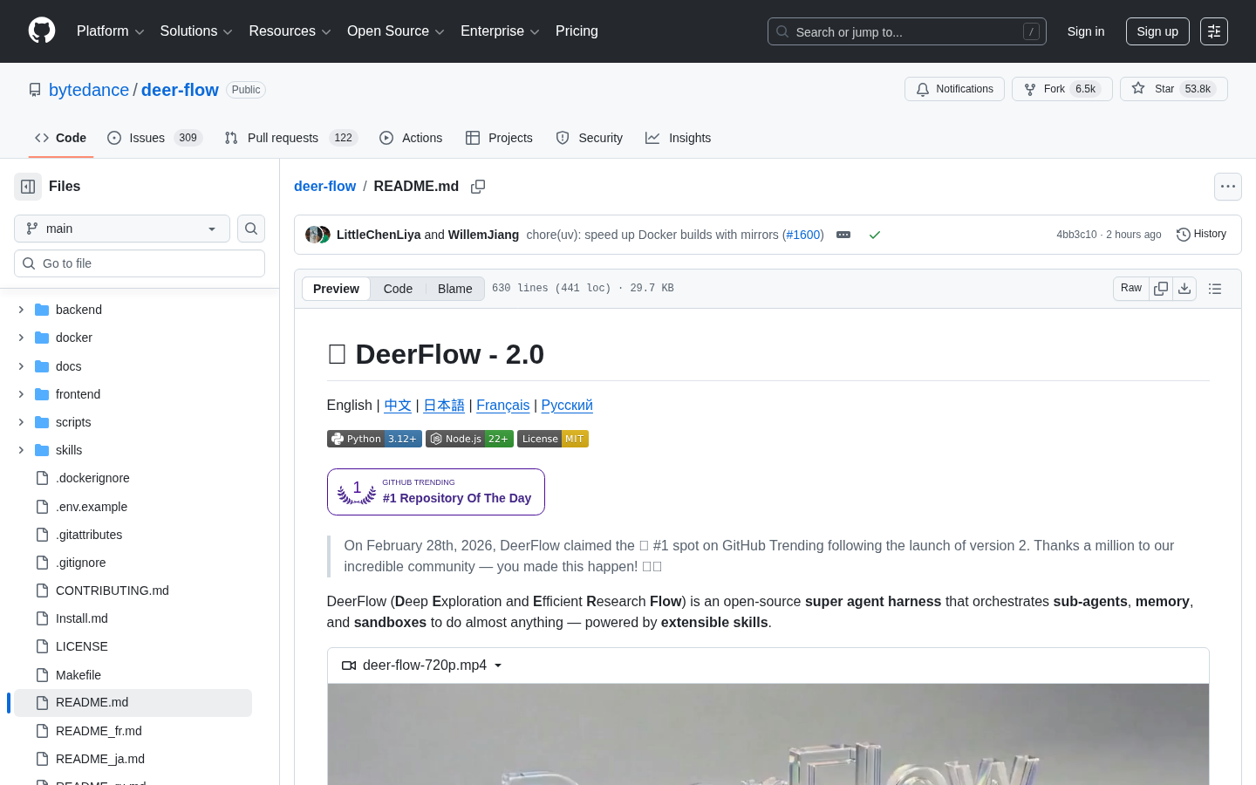Collapse the Files side panel
Screen dimensions: 1256x785
[27, 186]
